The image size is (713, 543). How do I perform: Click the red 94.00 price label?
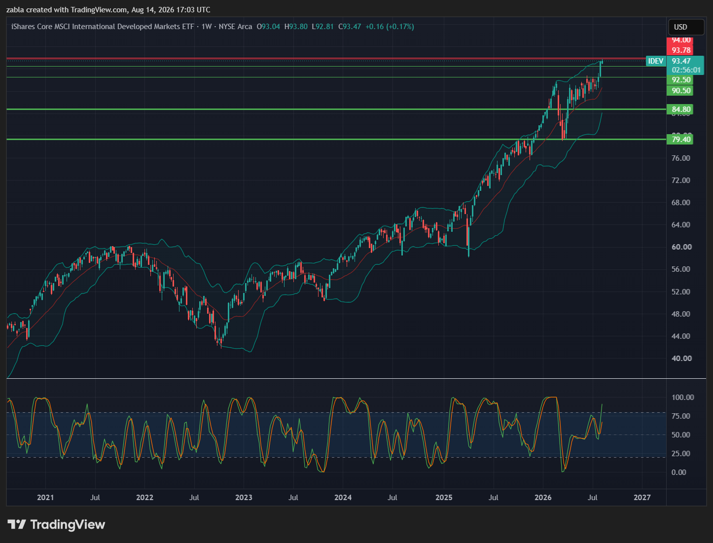tap(681, 40)
